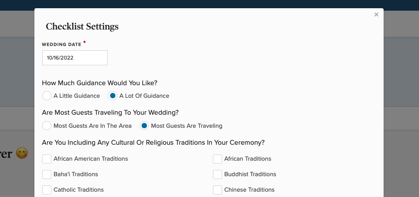Select A Little Guidance radio button
This screenshot has height=197, width=419.
(x=47, y=96)
